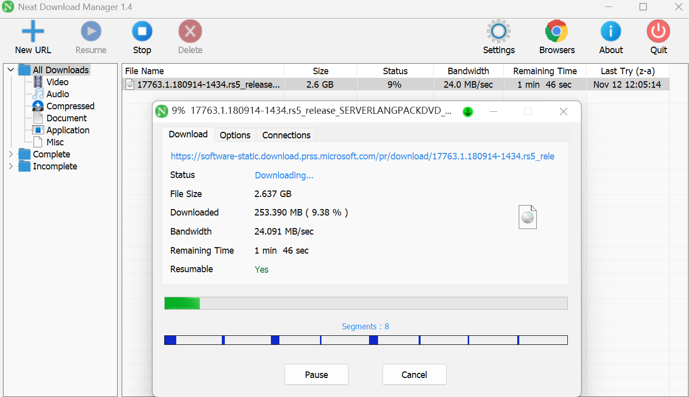Open the About info icon
Viewport: 689px width, 397px height.
611,32
